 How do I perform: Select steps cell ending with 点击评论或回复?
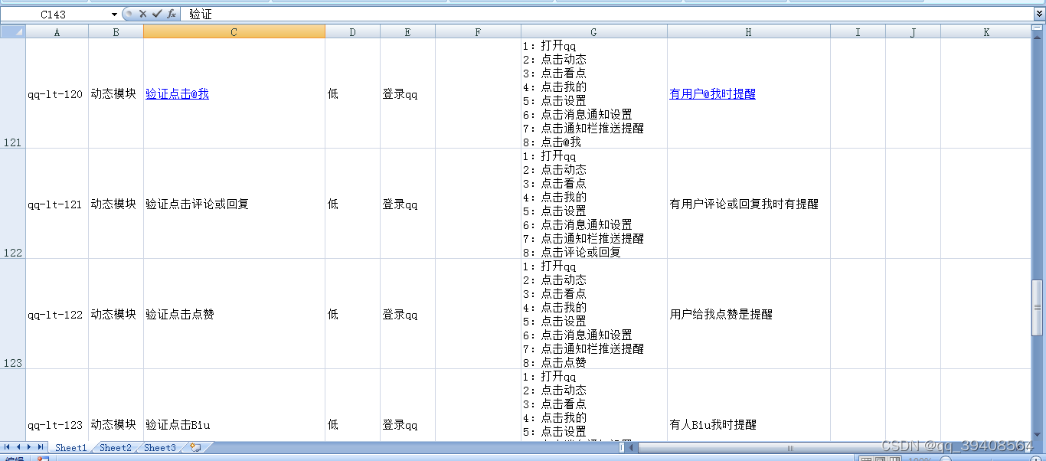pyautogui.click(x=594, y=204)
